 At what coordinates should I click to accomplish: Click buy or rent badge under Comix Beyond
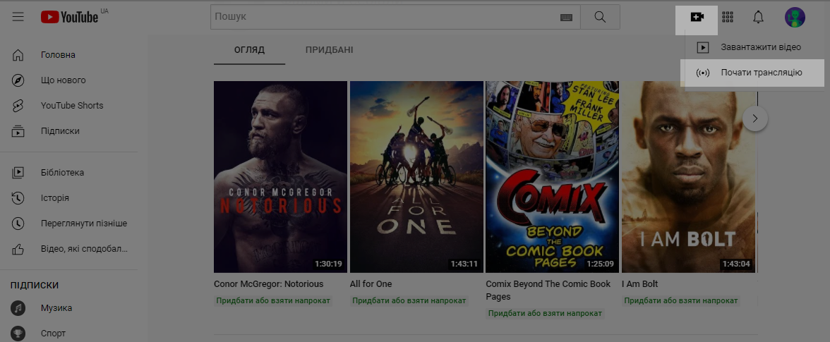click(545, 314)
